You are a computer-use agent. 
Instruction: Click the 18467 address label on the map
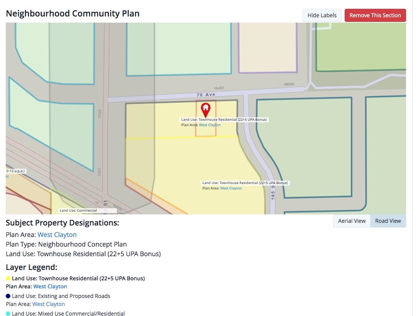tap(219, 88)
